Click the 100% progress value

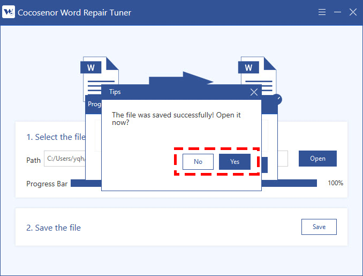click(336, 183)
